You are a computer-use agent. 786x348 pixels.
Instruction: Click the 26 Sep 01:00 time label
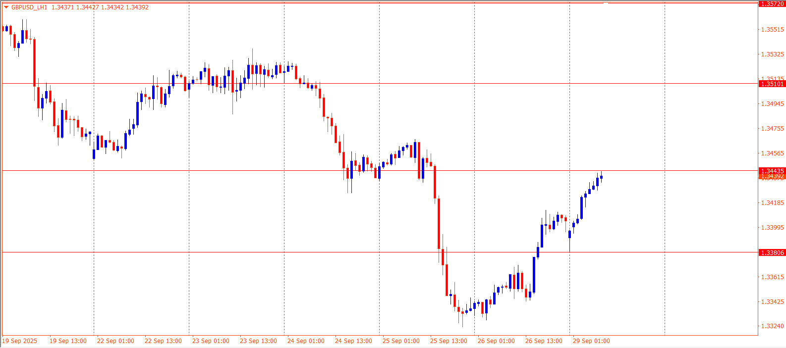(496, 341)
